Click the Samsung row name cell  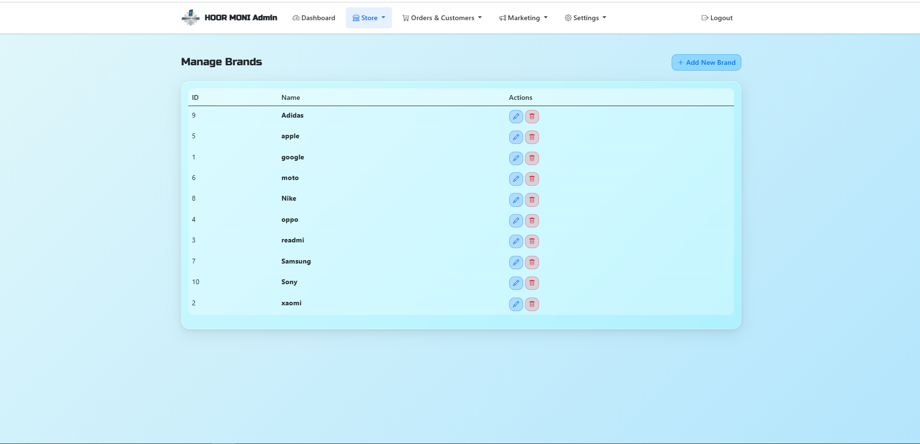pos(296,261)
